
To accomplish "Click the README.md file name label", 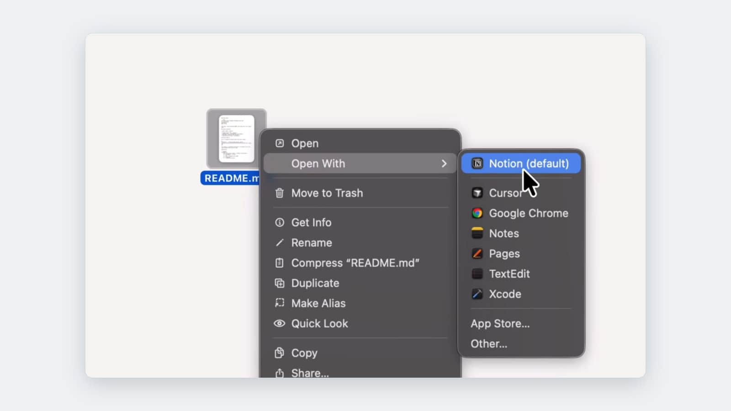I will pyautogui.click(x=231, y=178).
